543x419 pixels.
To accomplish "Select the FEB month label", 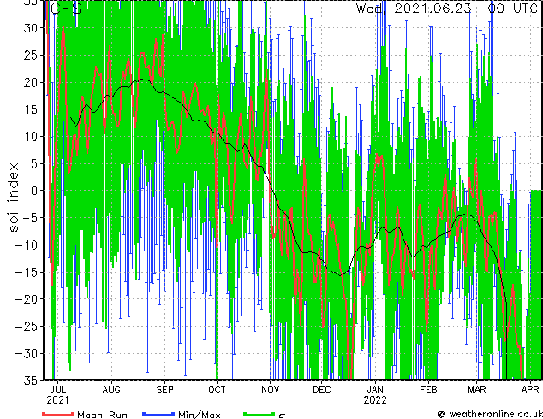I will point(428,390).
